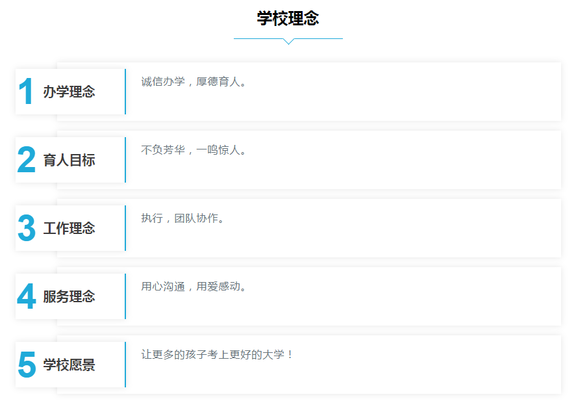The width and height of the screenshot is (576, 401).
Task: Click the text 执行，团队协作。
Action: click(182, 218)
